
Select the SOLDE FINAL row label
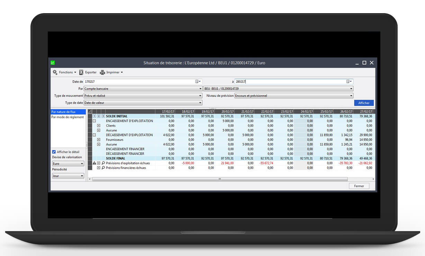pyautogui.click(x=116, y=158)
